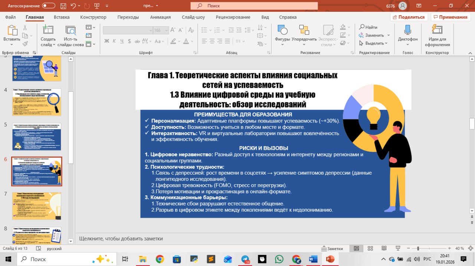This screenshot has width=475, height=266.
Task: Expand the font size dropdown
Action: coord(167,30)
